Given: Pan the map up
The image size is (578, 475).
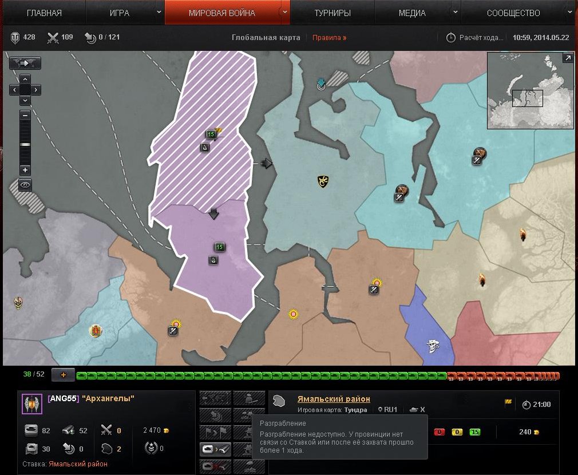Looking at the screenshot, I should [25, 79].
